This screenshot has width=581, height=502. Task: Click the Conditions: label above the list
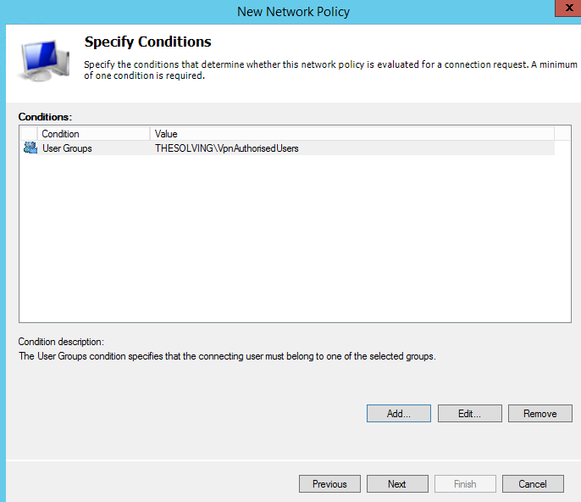[46, 116]
